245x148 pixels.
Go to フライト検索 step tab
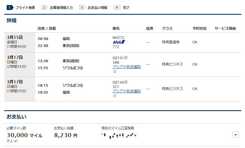click(25, 7)
